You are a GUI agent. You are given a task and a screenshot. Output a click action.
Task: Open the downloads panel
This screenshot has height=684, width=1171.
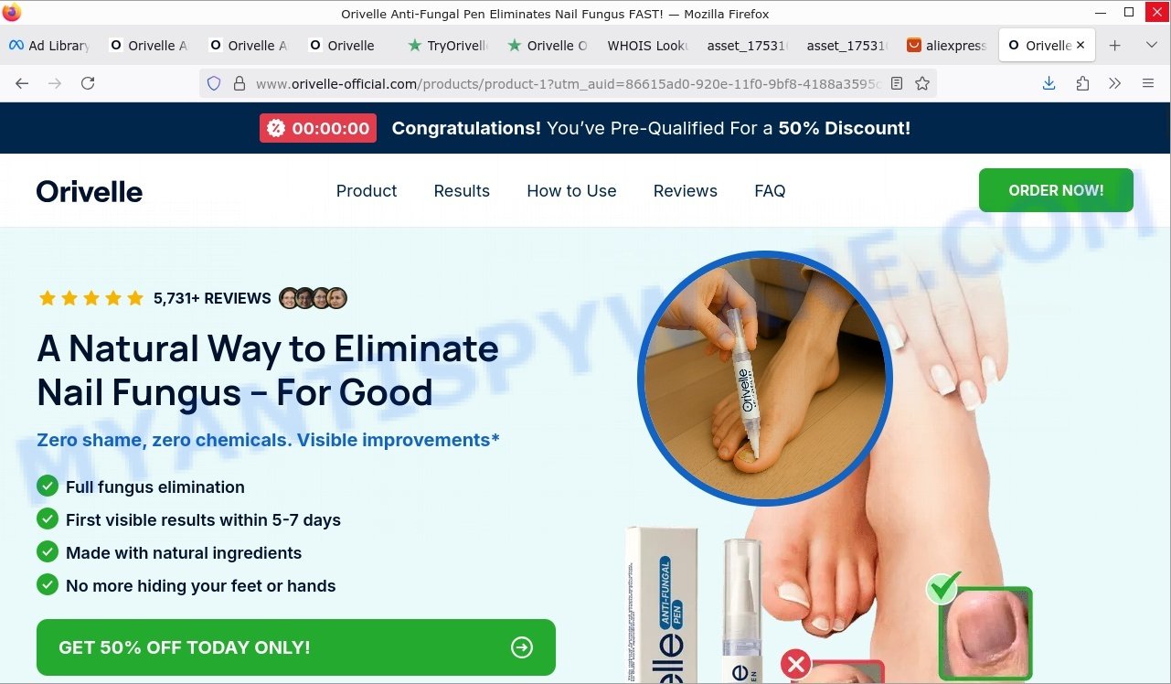(1049, 83)
